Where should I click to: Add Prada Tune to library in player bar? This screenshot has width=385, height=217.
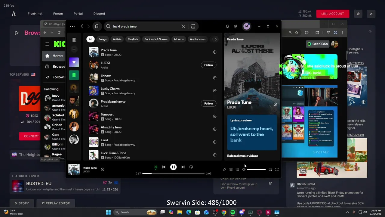point(103,169)
